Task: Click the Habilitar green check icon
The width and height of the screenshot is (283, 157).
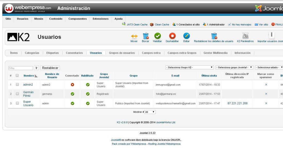Action: [x=157, y=36]
